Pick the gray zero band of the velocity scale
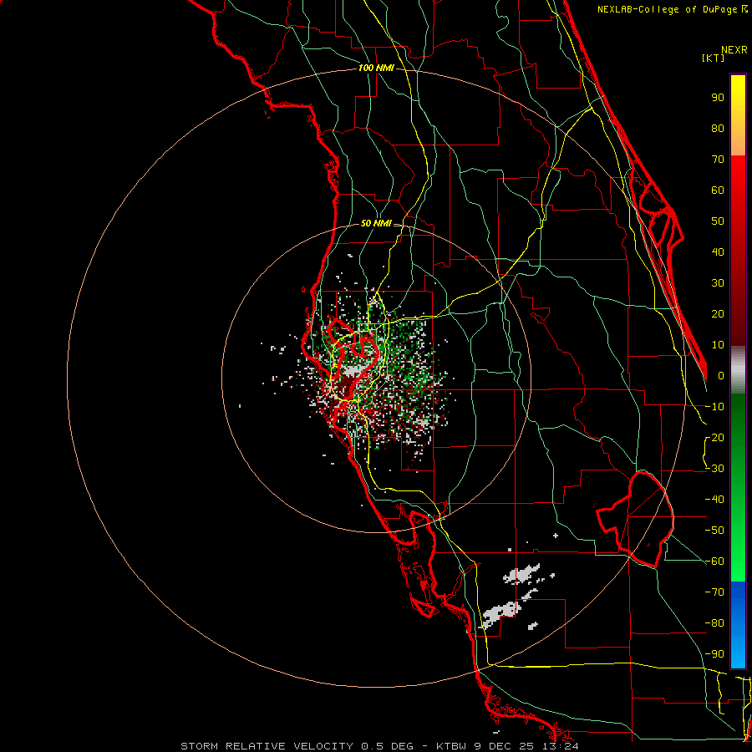The height and width of the screenshot is (752, 752). (738, 370)
